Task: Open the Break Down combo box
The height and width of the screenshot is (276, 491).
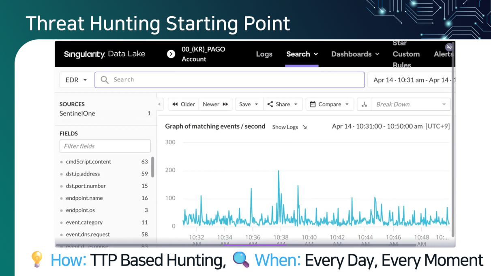Action: [410, 104]
